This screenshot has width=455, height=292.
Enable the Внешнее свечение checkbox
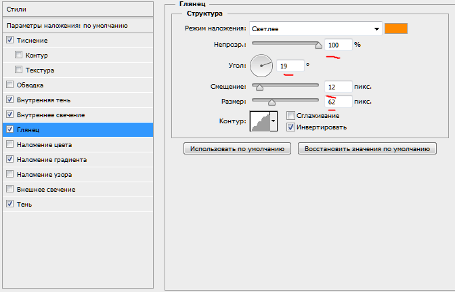(x=9, y=189)
